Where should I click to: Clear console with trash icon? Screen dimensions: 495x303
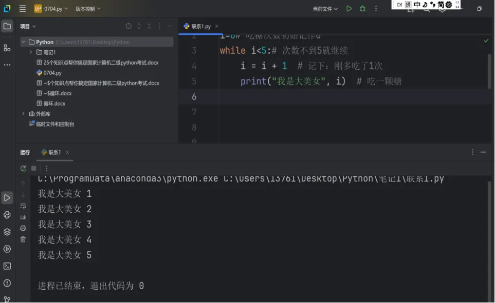(23, 239)
